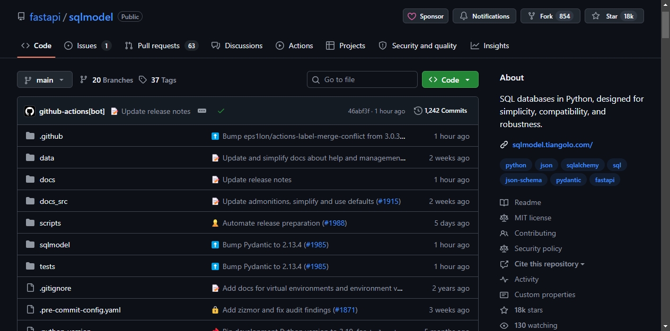View the 1,242 Commits link

point(441,111)
